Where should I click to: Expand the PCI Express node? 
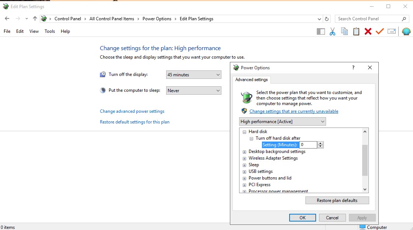click(244, 185)
